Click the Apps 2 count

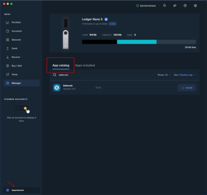tap(135, 35)
